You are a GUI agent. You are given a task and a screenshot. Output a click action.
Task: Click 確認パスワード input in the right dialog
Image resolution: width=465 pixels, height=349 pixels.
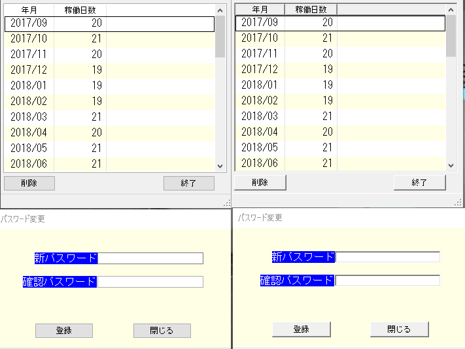(x=387, y=281)
